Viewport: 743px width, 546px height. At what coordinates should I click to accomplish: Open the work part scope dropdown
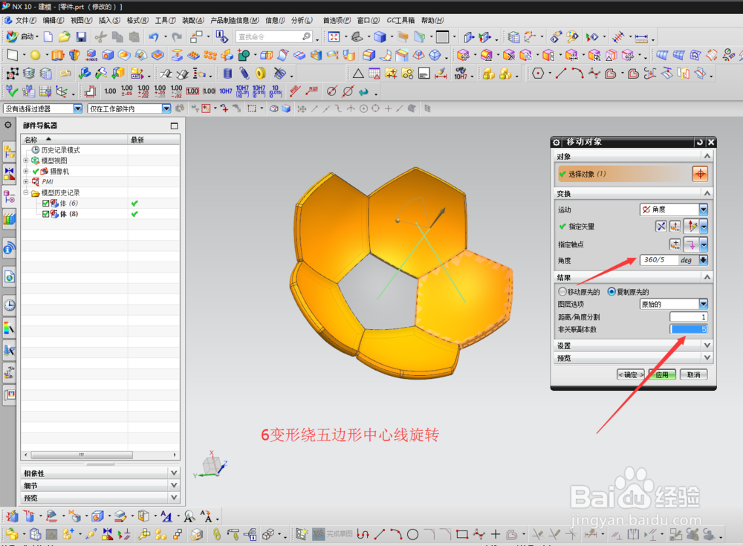coord(166,108)
